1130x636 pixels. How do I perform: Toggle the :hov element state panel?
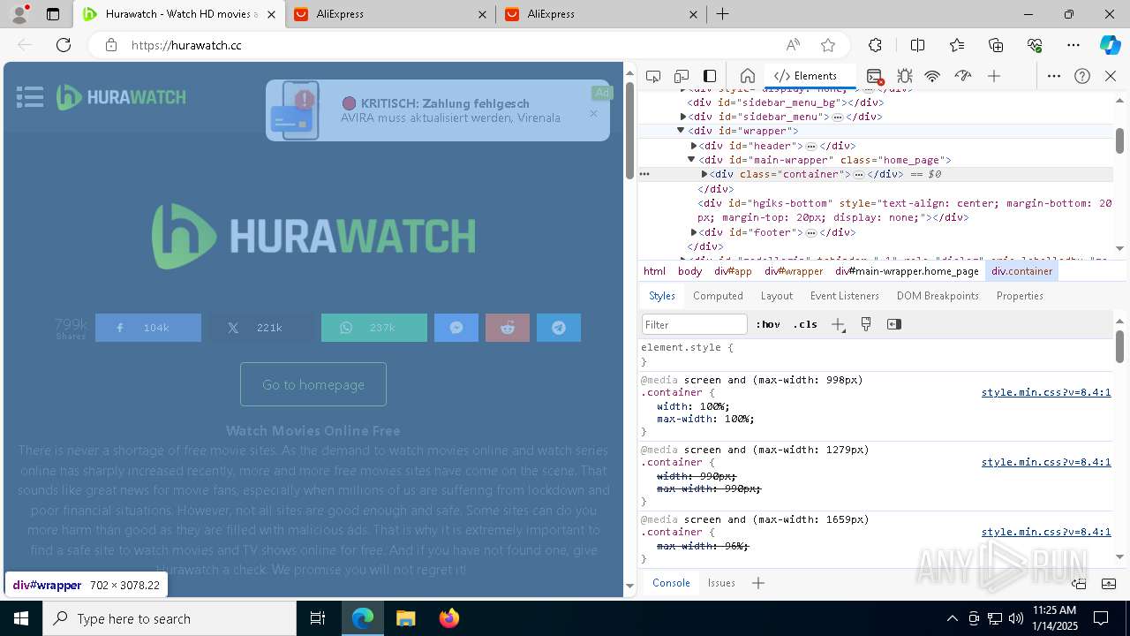pos(768,324)
